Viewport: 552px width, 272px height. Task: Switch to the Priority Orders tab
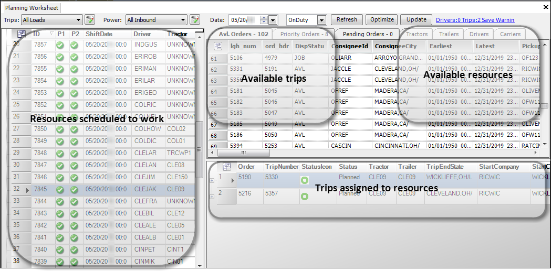click(x=304, y=34)
